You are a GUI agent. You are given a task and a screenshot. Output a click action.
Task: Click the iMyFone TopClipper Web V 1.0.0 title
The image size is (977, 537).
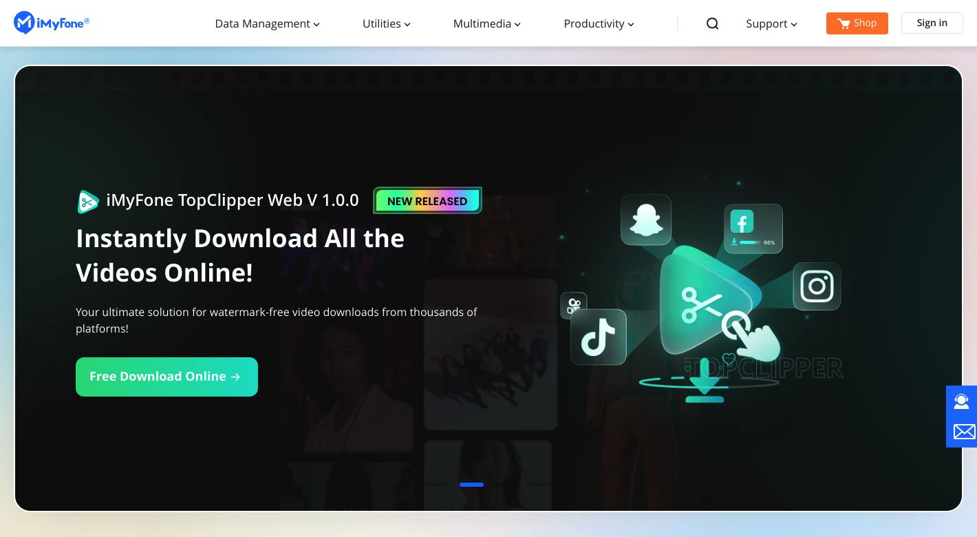[233, 200]
